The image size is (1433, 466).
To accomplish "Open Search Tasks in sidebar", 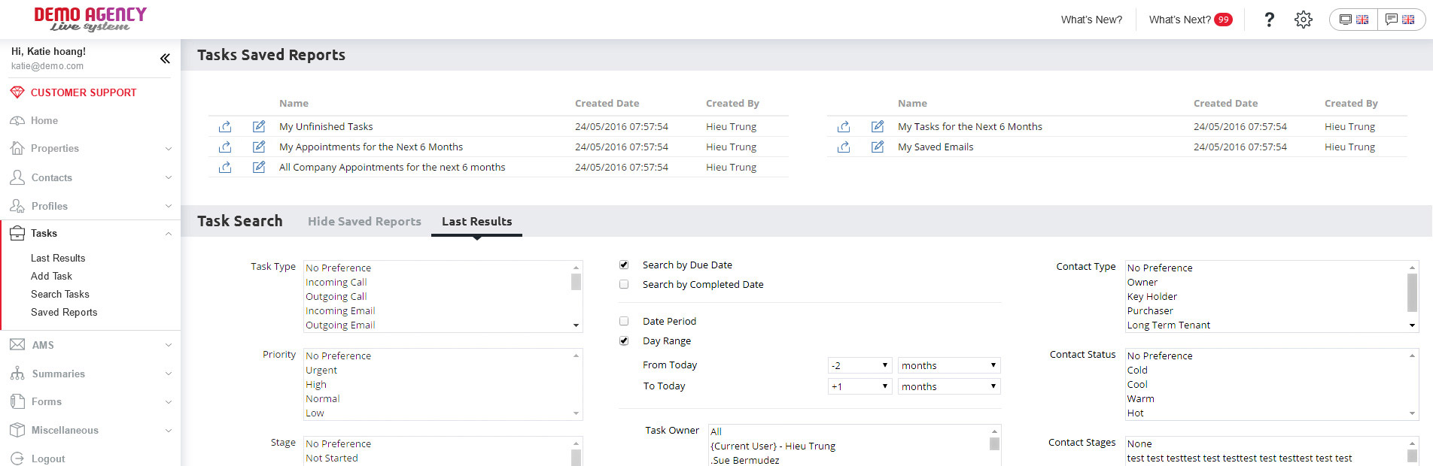I will pos(59,294).
